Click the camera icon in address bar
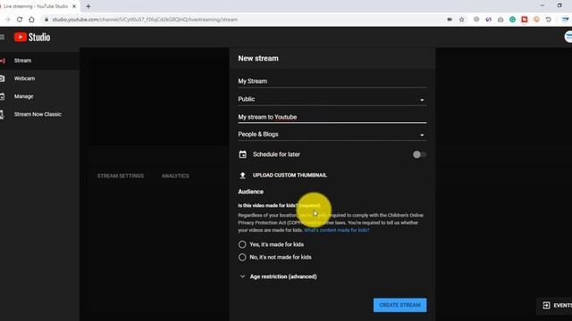572x321 pixels. (450, 20)
